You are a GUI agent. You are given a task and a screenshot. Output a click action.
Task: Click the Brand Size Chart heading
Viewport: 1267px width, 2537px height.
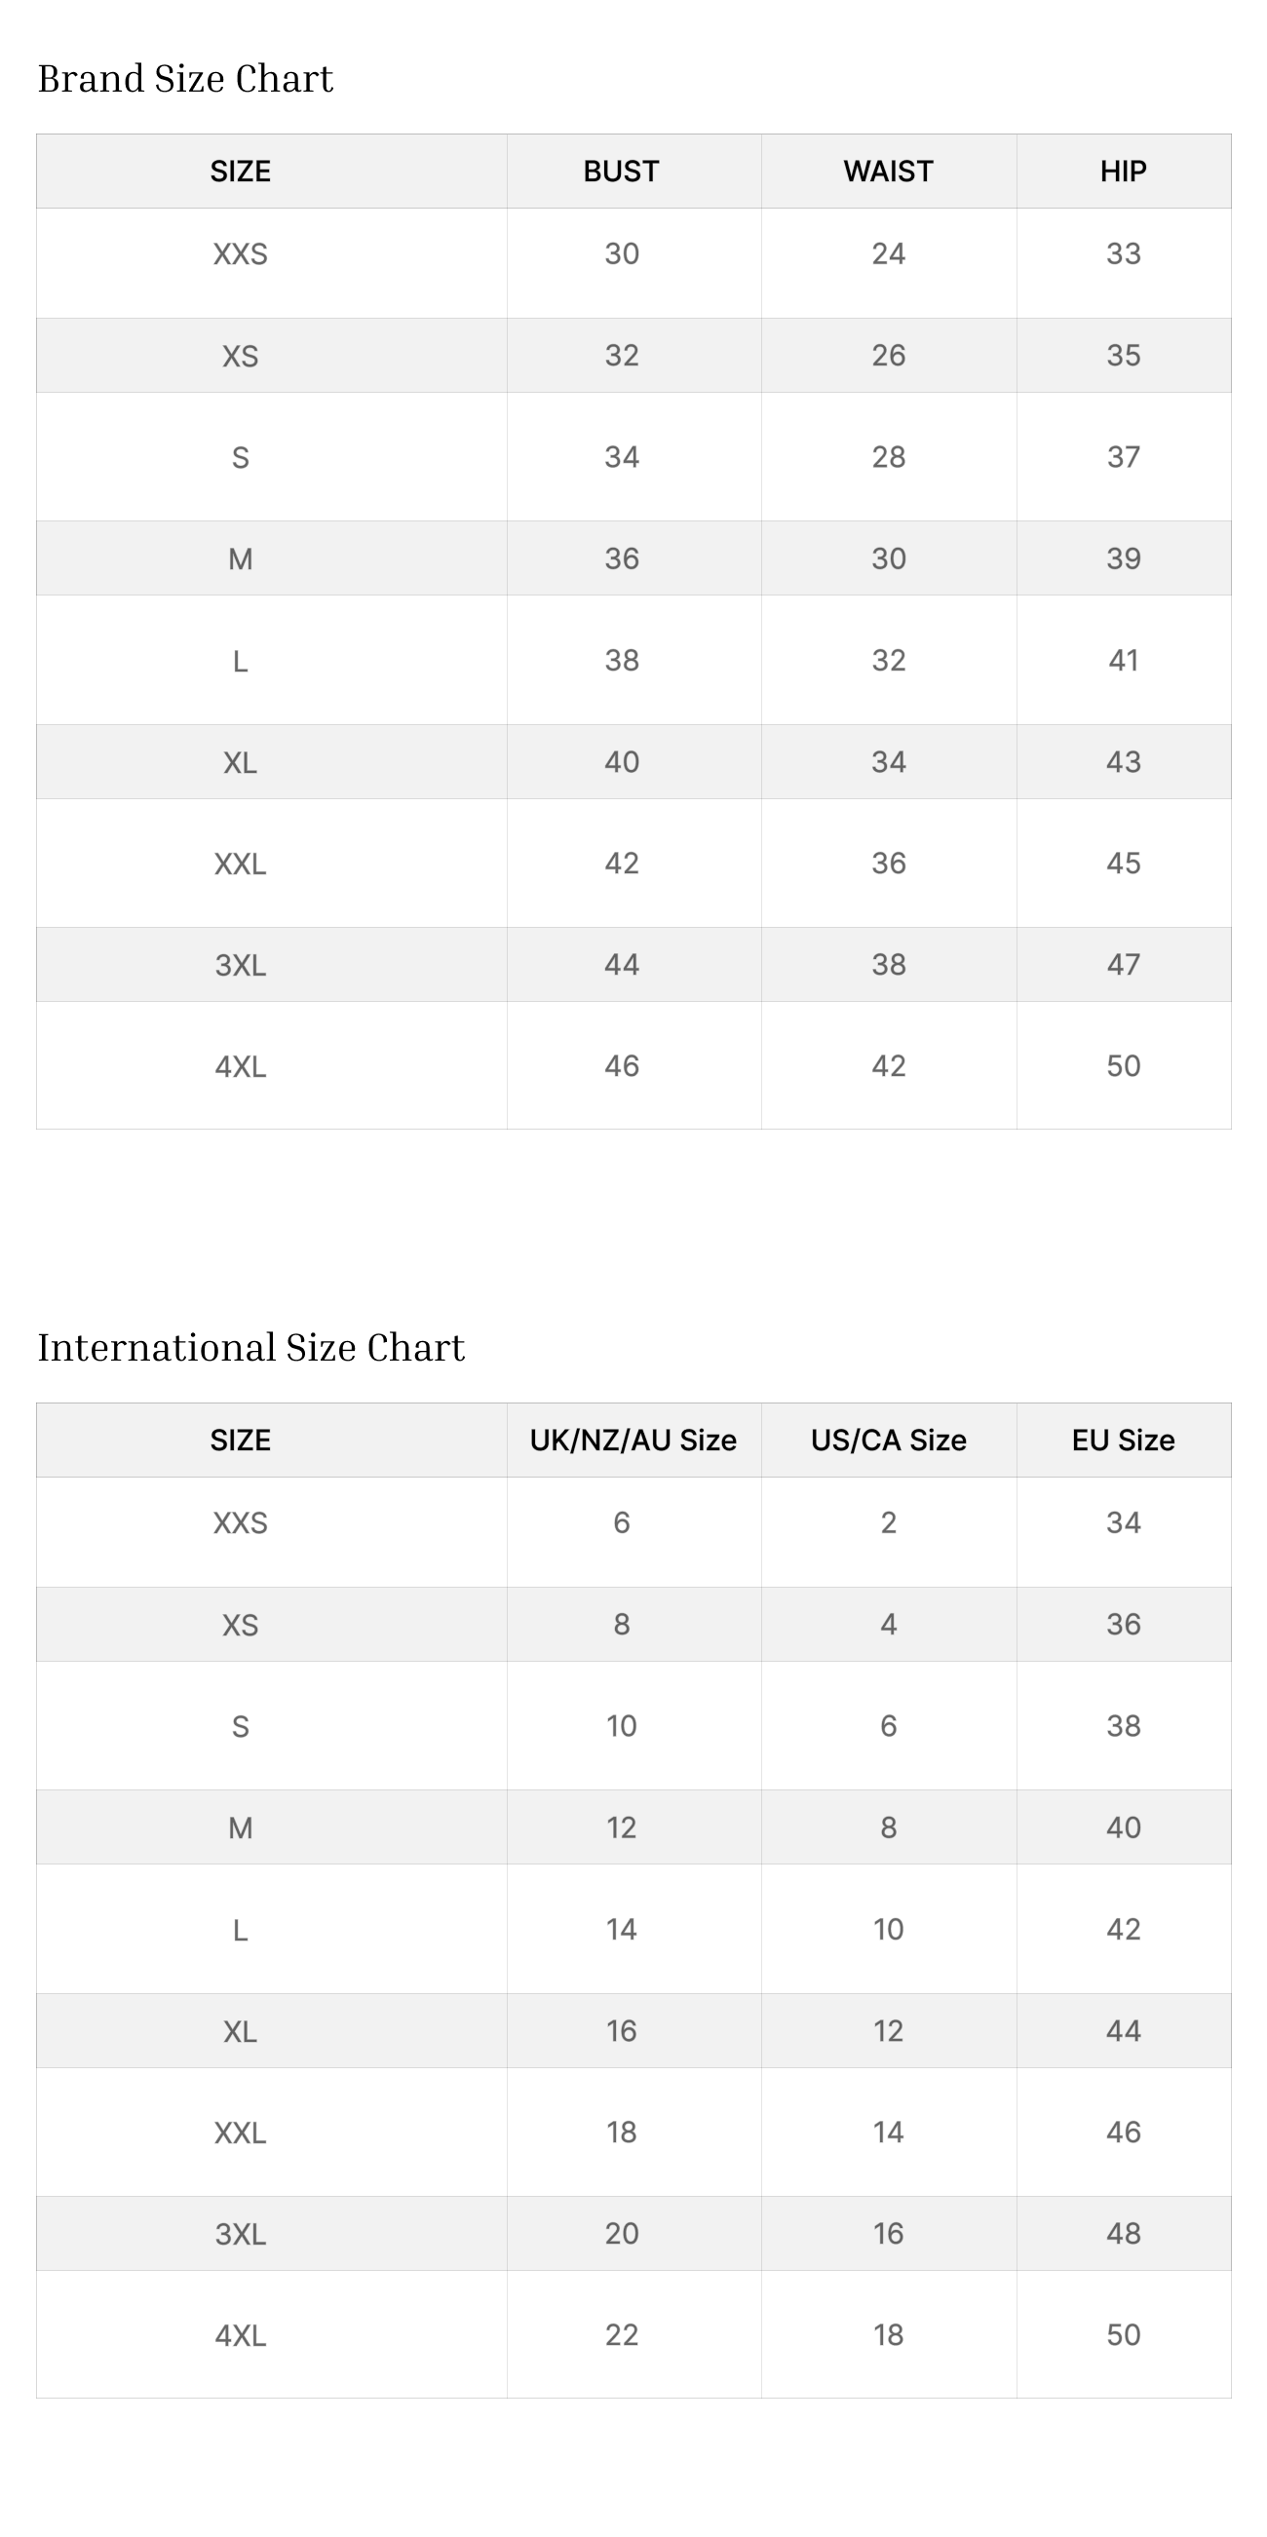[x=185, y=79]
